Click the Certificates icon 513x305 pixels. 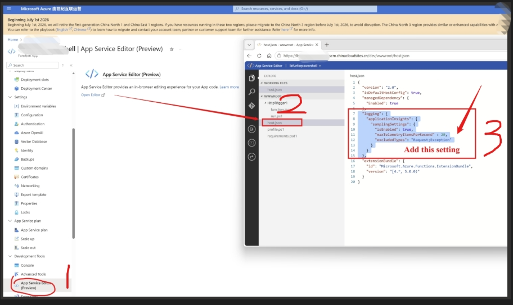(16, 177)
